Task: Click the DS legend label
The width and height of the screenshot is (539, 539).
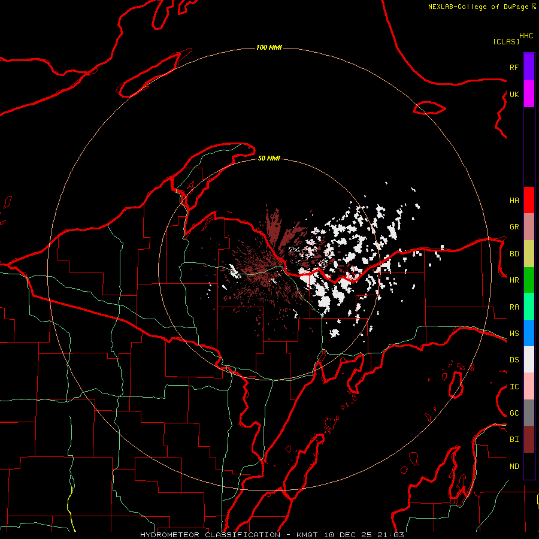Action: coord(514,359)
